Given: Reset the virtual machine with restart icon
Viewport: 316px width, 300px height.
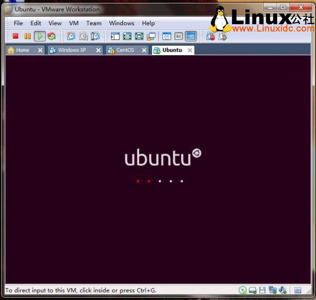Looking at the screenshot, I should (51, 36).
